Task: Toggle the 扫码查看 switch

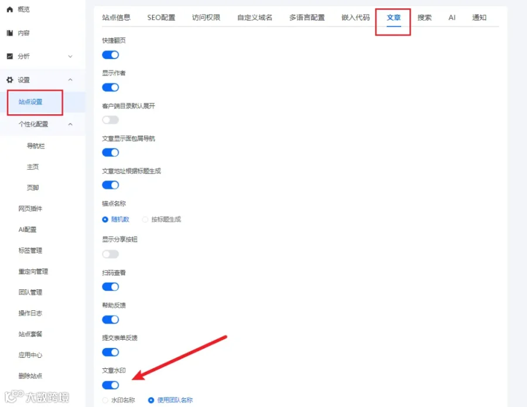Action: click(x=111, y=287)
